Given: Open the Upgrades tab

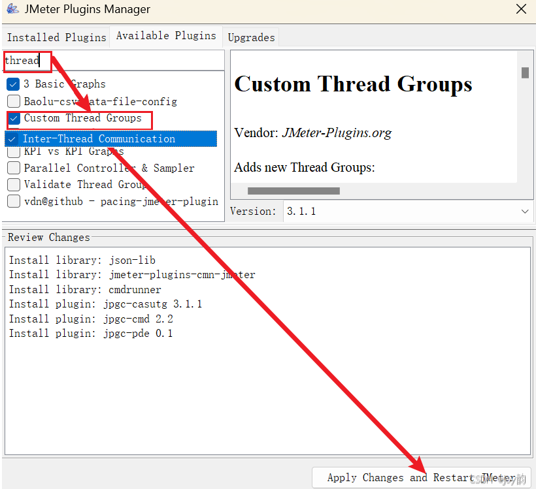Looking at the screenshot, I should [x=251, y=37].
